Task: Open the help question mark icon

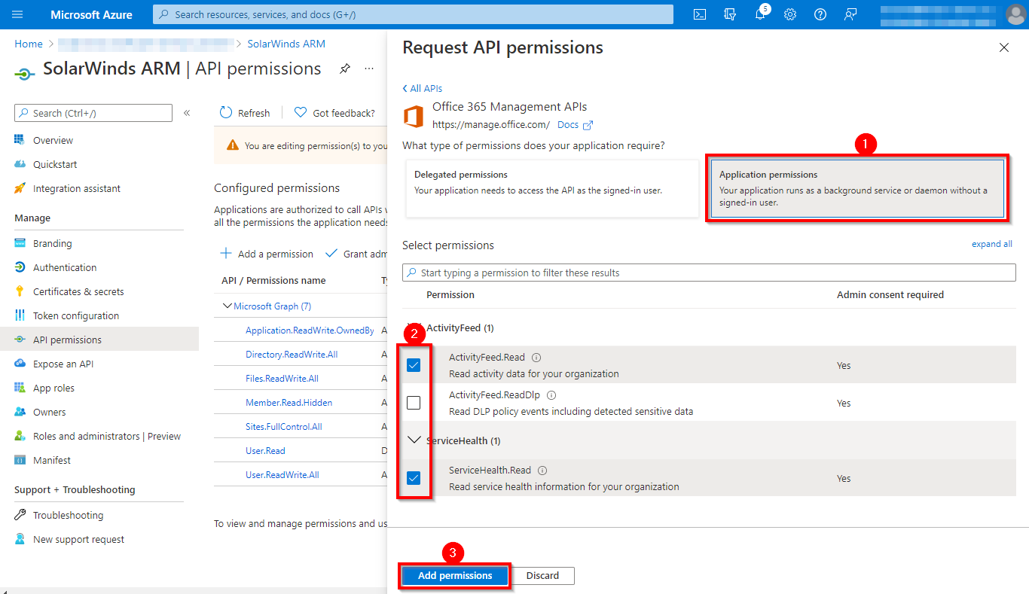Action: [820, 14]
